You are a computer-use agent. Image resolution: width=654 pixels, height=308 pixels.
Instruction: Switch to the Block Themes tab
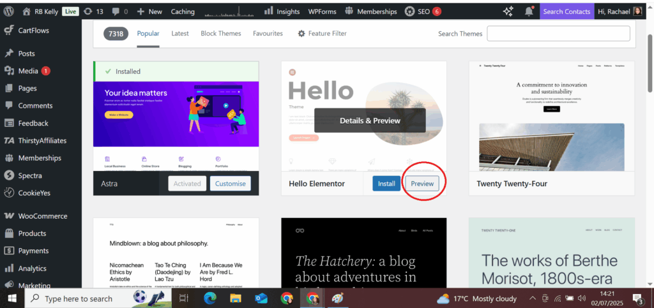pos(220,33)
